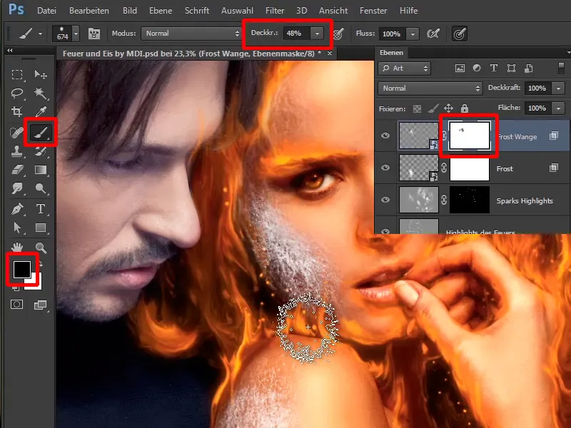The height and width of the screenshot is (428, 571).
Task: Toggle lock layer position
Action: 449,108
